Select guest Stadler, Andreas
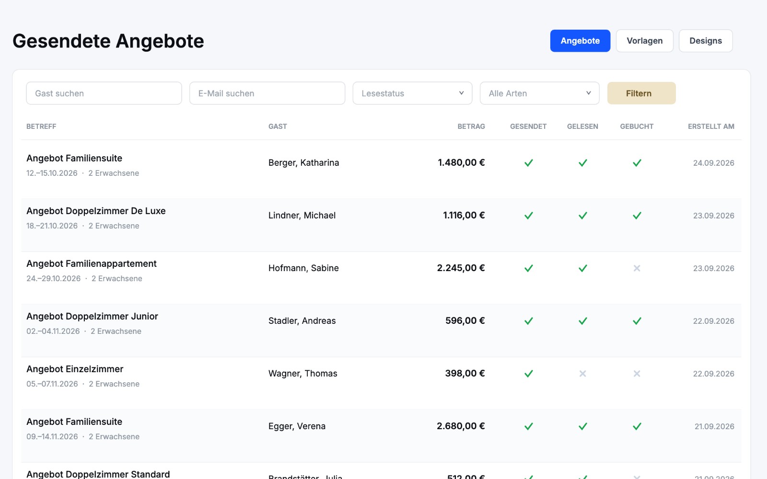Screen dimensions: 767x479 tap(302, 321)
